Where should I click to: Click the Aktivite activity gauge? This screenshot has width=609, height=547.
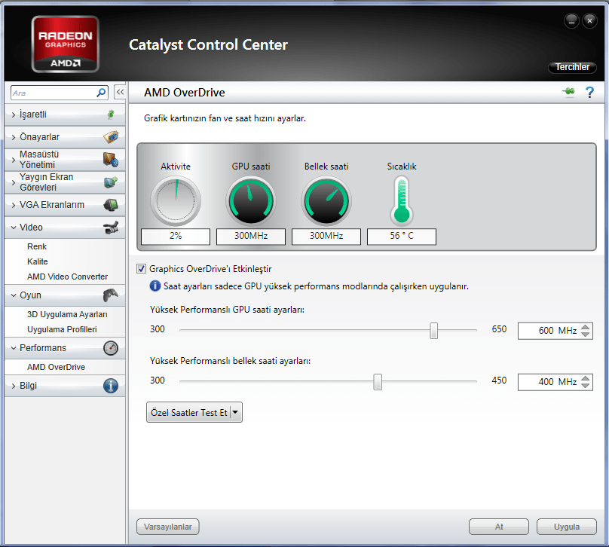tap(176, 200)
